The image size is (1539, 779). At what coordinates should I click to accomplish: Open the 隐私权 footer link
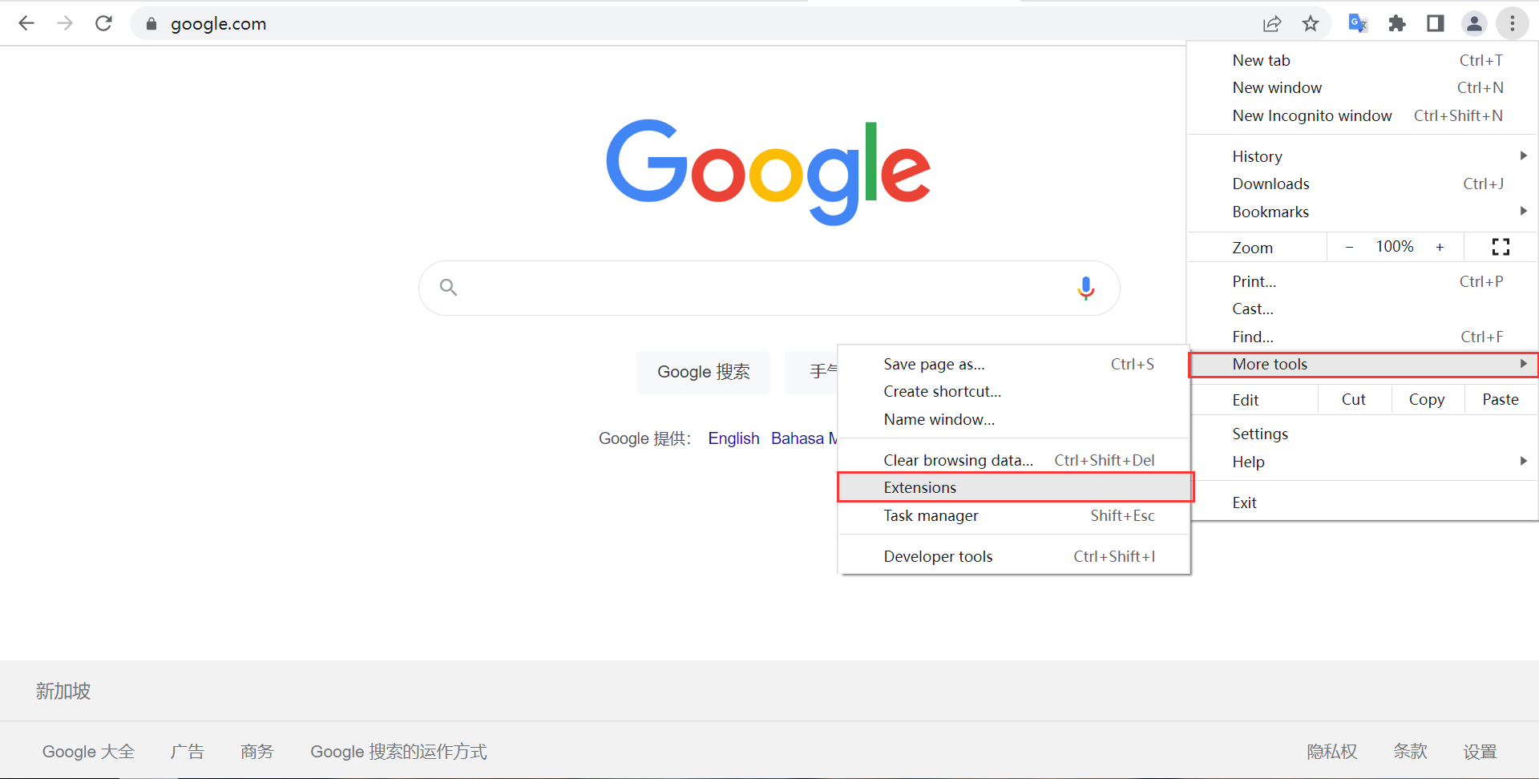[1332, 752]
